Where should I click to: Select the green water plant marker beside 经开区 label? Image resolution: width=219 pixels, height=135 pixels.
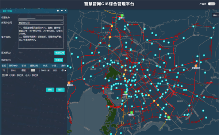click(131, 112)
